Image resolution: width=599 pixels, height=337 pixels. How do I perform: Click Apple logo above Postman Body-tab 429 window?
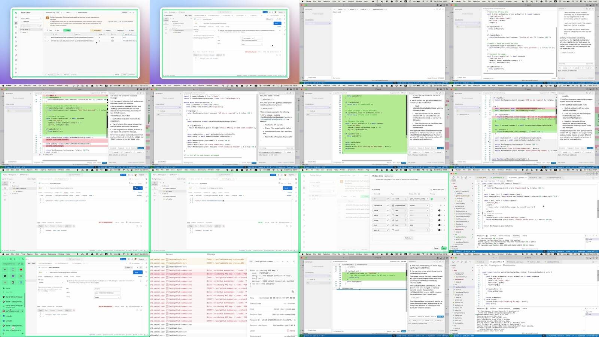point(3,170)
